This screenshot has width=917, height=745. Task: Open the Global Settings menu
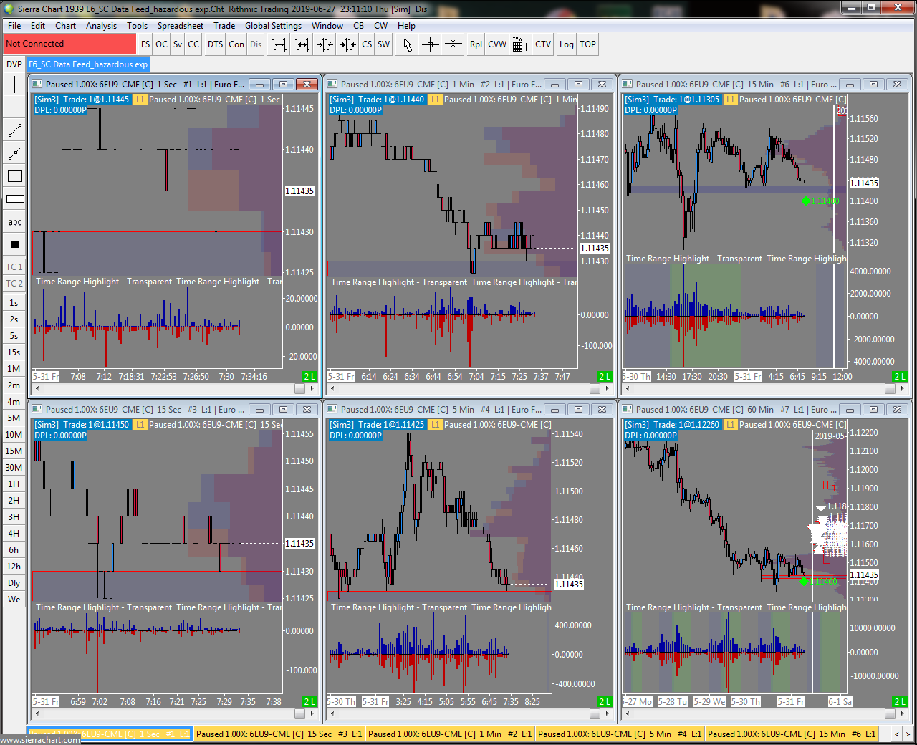(273, 26)
